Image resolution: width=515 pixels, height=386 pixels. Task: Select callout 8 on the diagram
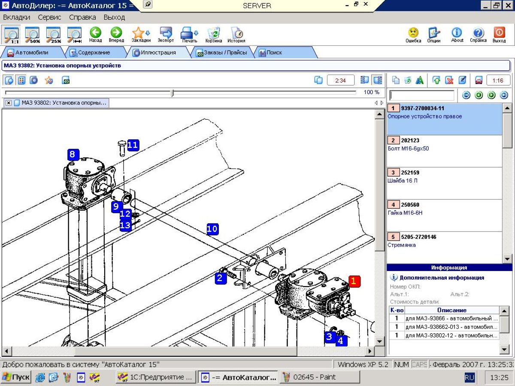coord(73,155)
